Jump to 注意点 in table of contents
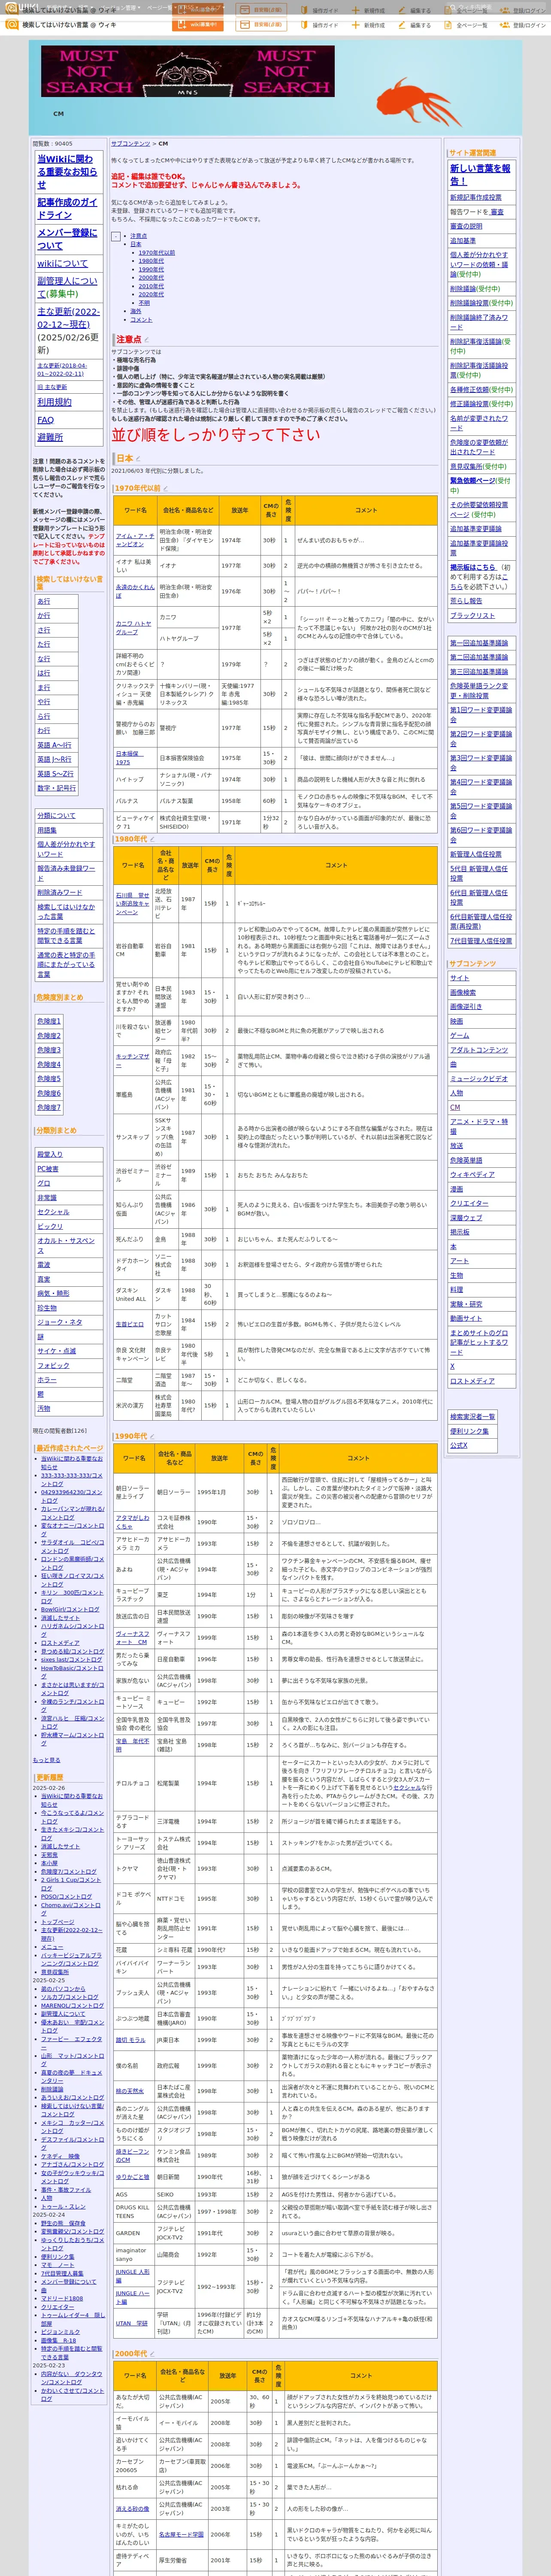Viewport: 551px width, 2576px height. 138,236
